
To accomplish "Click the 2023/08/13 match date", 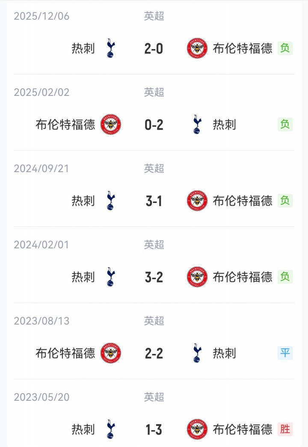I will (41, 321).
